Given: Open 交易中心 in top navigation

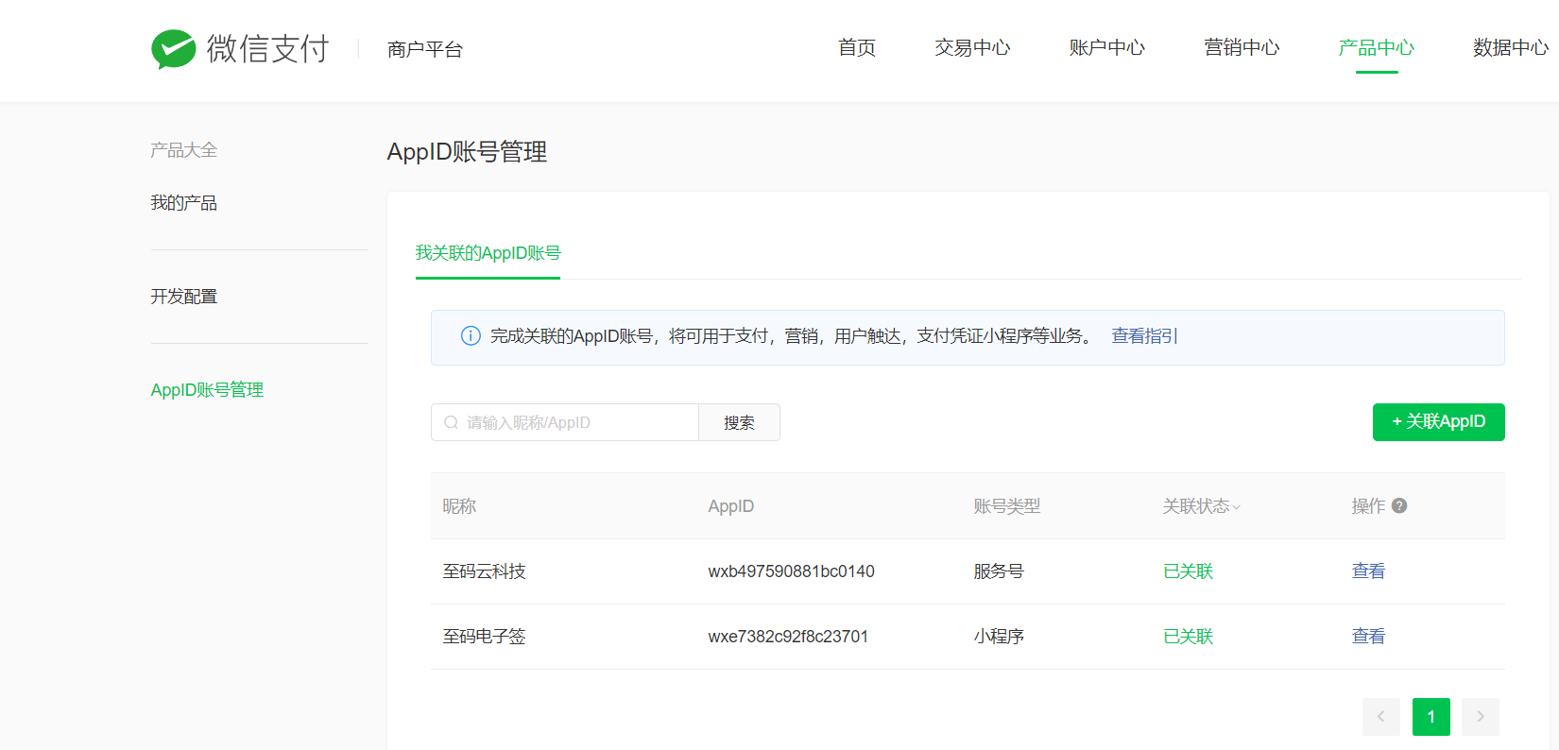Looking at the screenshot, I should [972, 47].
